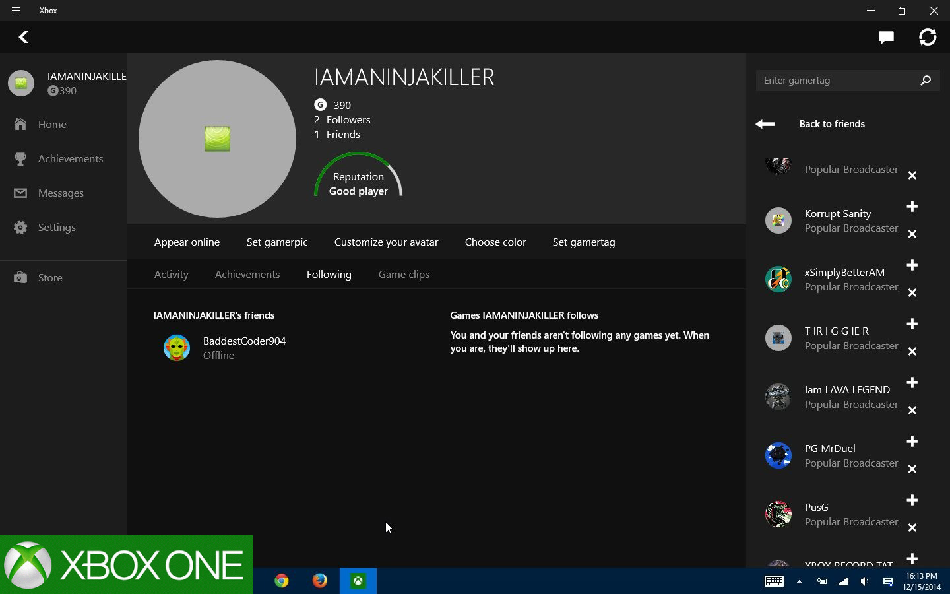Click Choose color option
Image resolution: width=950 pixels, height=594 pixels.
pos(495,242)
